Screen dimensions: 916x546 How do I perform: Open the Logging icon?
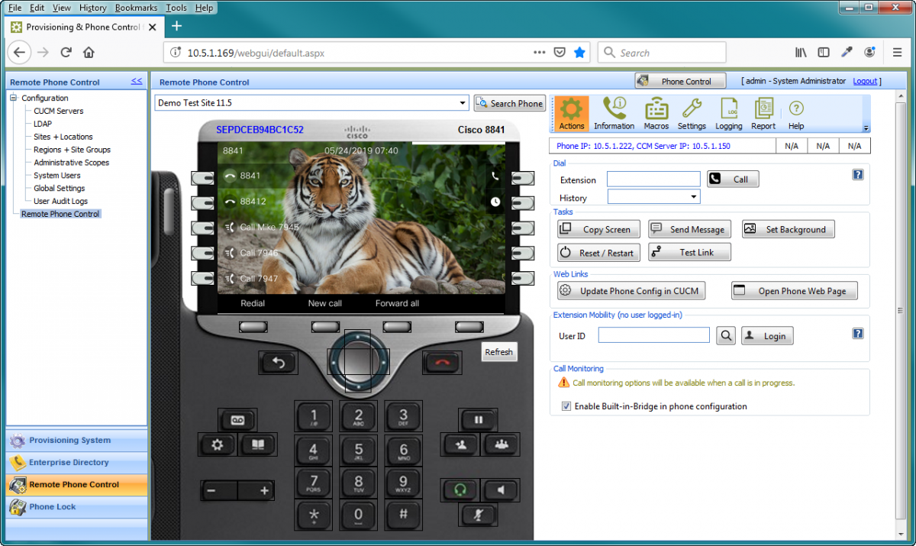click(x=727, y=113)
